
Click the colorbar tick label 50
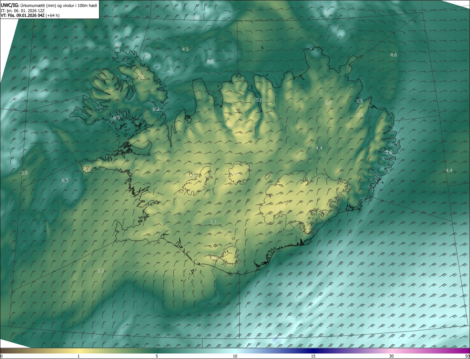click(x=467, y=356)
